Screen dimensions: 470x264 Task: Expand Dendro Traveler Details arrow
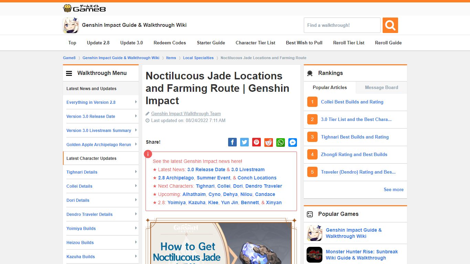point(136,214)
